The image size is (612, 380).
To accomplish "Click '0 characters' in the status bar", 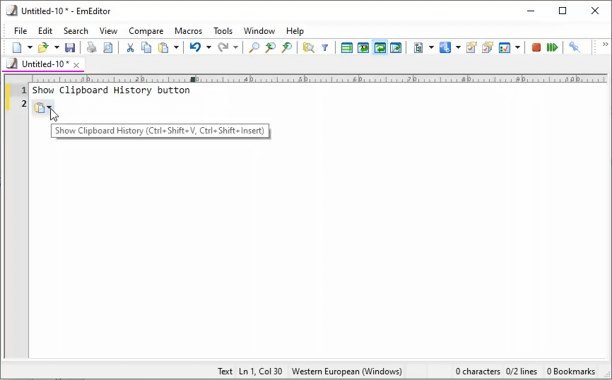I will pos(478,372).
